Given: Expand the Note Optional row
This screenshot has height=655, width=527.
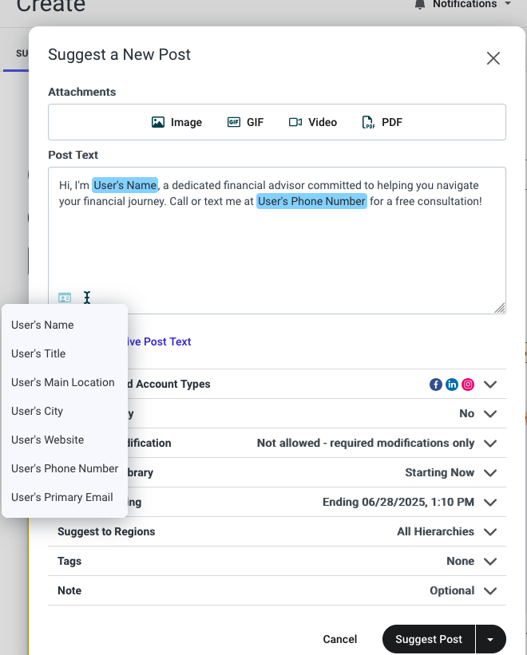Looking at the screenshot, I should pos(277,590).
